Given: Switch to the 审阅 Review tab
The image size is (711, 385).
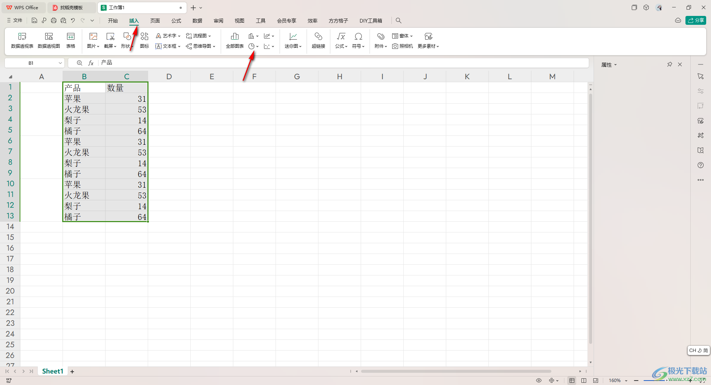Looking at the screenshot, I should (x=218, y=21).
